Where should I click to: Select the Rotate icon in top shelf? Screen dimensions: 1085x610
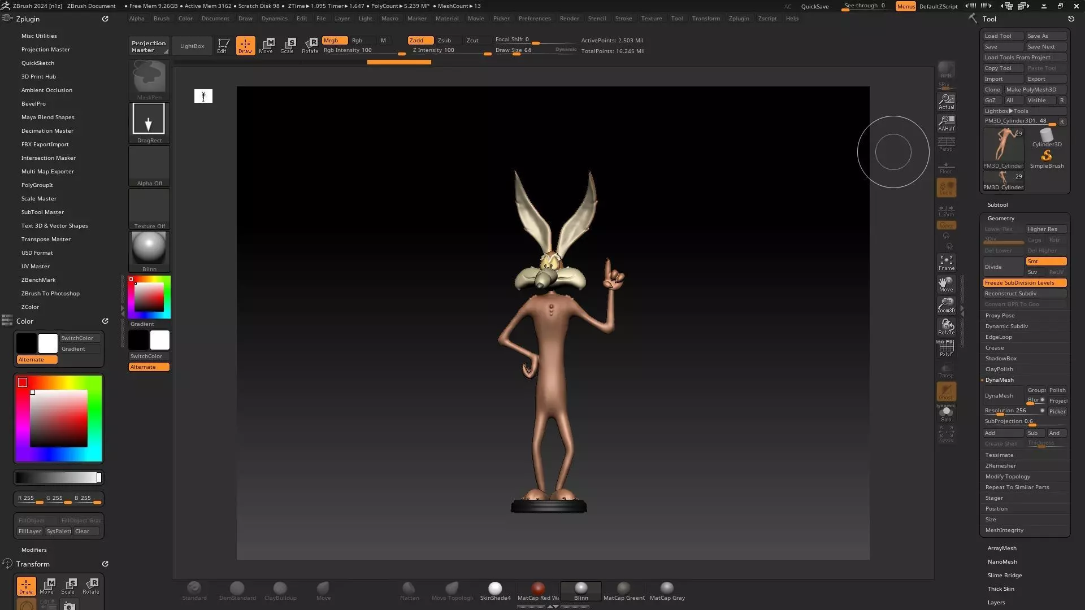(x=310, y=46)
